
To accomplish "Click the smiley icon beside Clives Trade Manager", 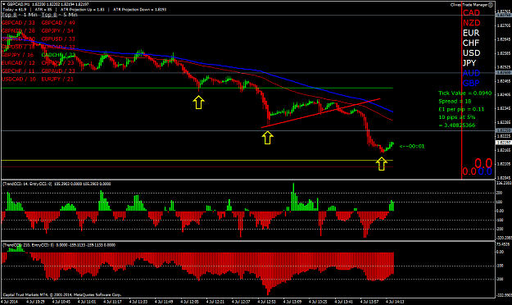I will [x=491, y=5].
